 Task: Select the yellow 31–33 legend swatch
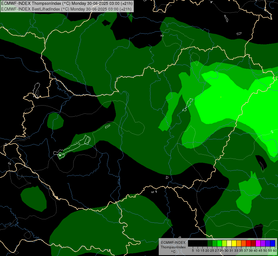(x=234, y=243)
